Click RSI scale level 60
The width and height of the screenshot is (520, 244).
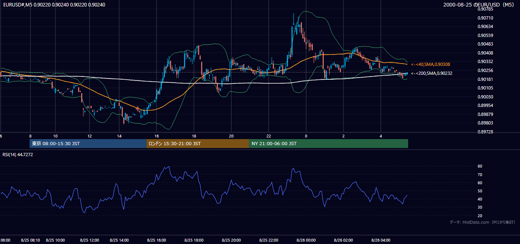tap(480, 183)
